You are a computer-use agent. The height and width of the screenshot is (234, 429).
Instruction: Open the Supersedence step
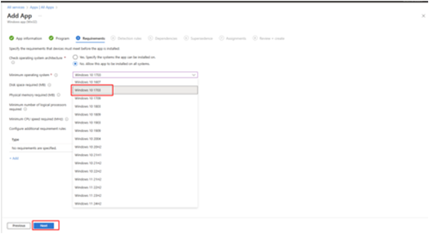tap(199, 38)
